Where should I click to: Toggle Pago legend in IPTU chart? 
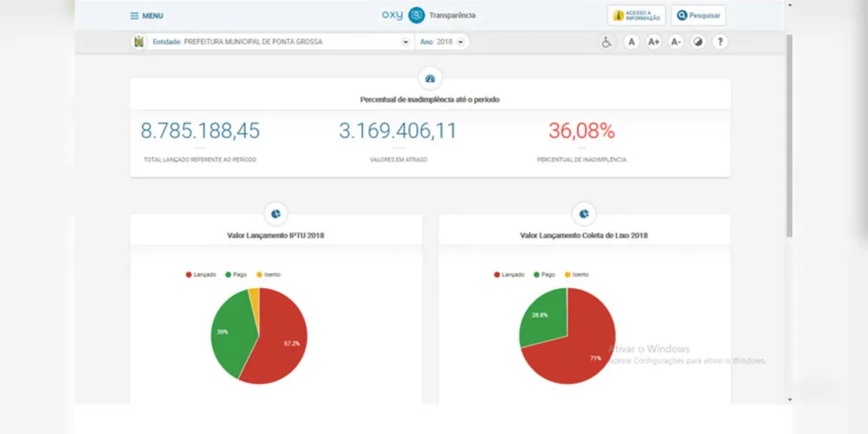pos(235,275)
